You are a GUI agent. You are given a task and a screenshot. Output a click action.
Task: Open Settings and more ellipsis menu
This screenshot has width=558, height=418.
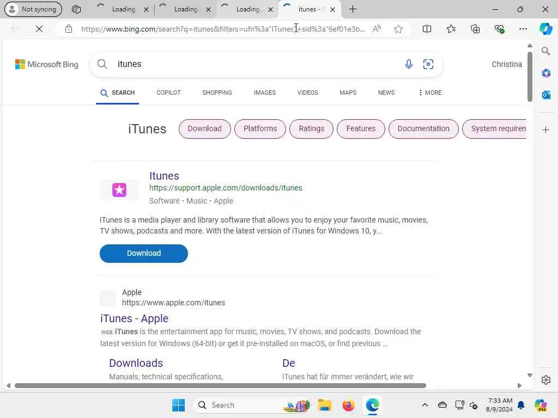click(523, 29)
